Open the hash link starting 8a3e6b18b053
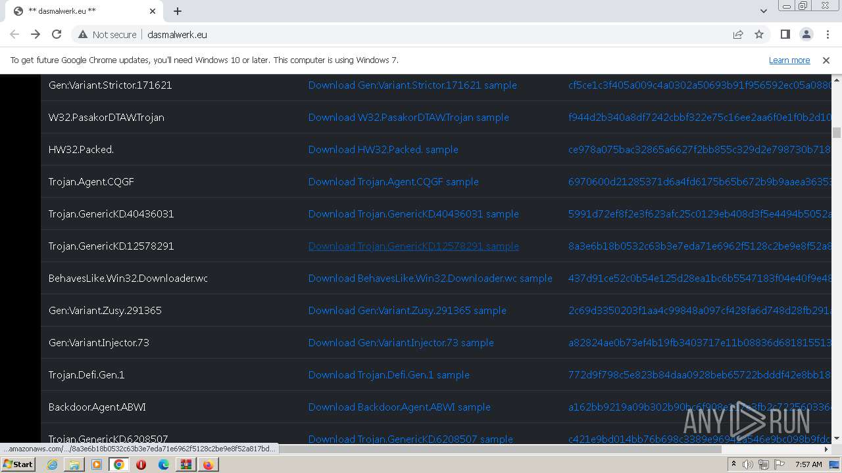This screenshot has height=473, width=842. click(x=700, y=246)
